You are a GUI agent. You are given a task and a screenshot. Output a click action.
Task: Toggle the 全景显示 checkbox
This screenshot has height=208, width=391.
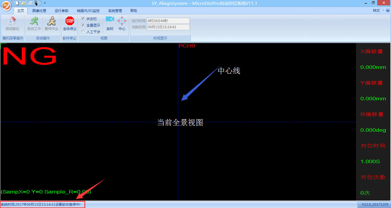(x=83, y=25)
